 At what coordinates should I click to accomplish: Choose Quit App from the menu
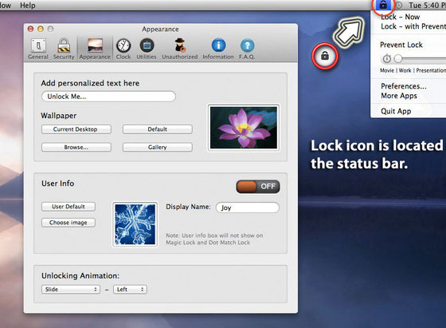coord(396,111)
